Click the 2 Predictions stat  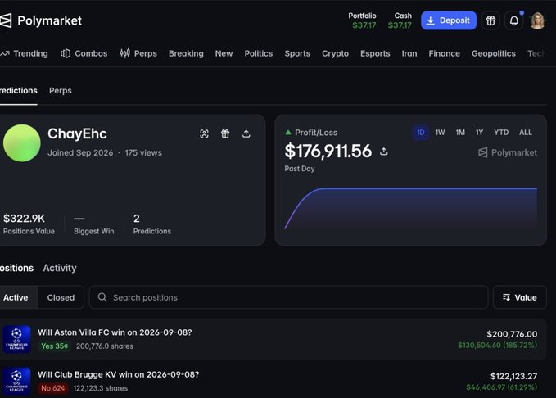tap(152, 224)
